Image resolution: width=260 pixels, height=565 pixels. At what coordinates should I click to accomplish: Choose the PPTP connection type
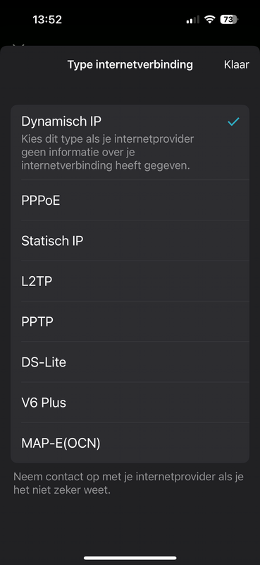pos(130,321)
